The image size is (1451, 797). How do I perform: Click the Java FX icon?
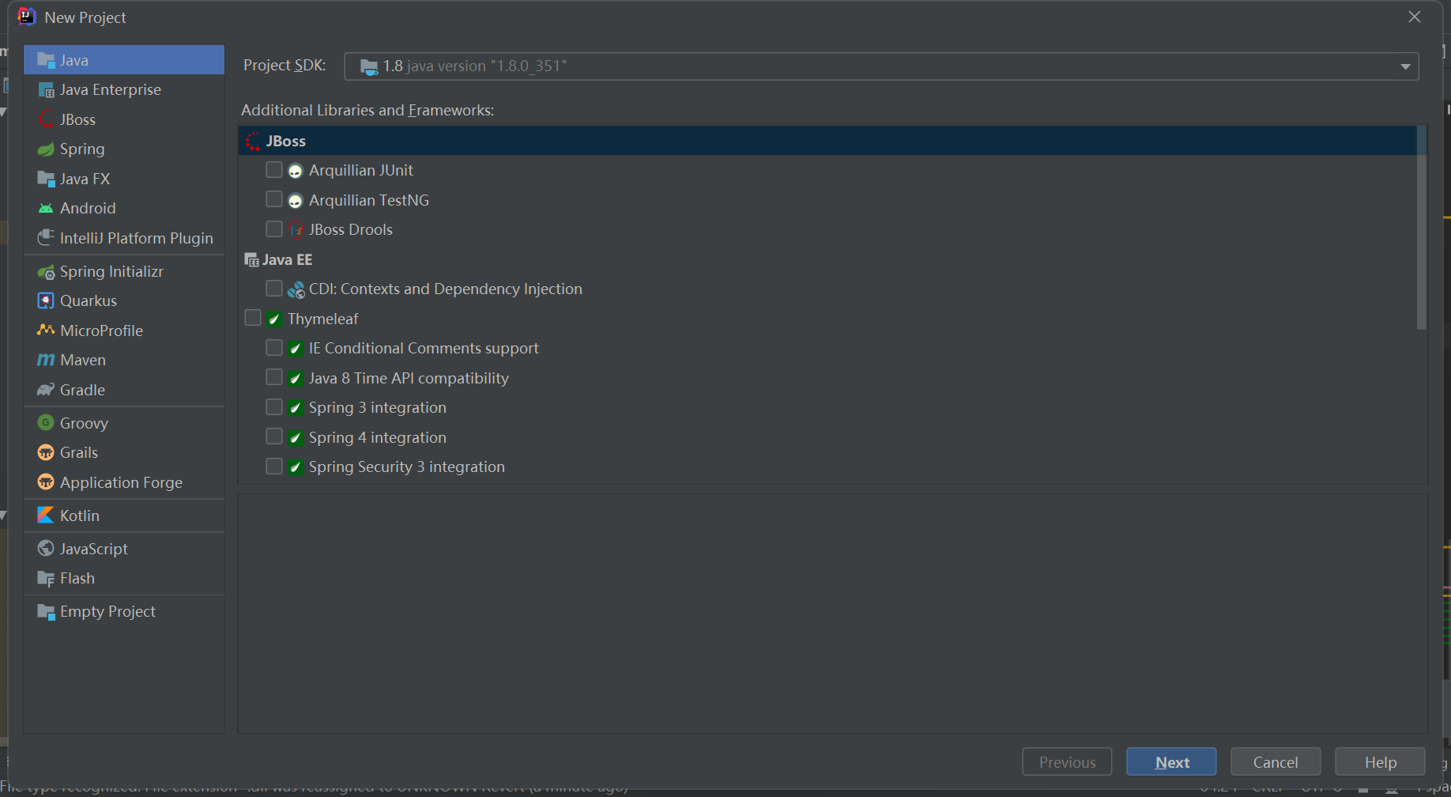pyautogui.click(x=46, y=179)
